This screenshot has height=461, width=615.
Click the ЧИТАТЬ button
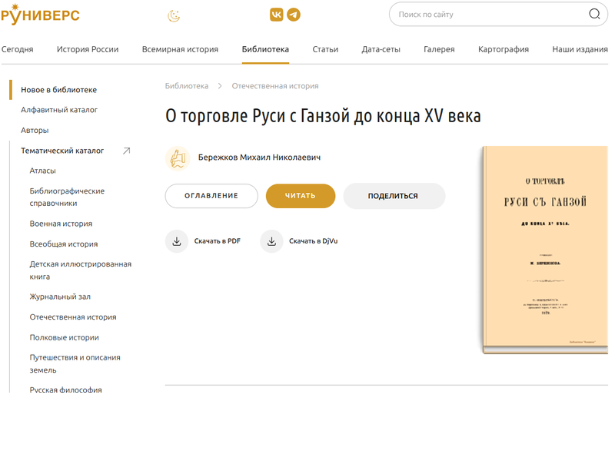301,196
